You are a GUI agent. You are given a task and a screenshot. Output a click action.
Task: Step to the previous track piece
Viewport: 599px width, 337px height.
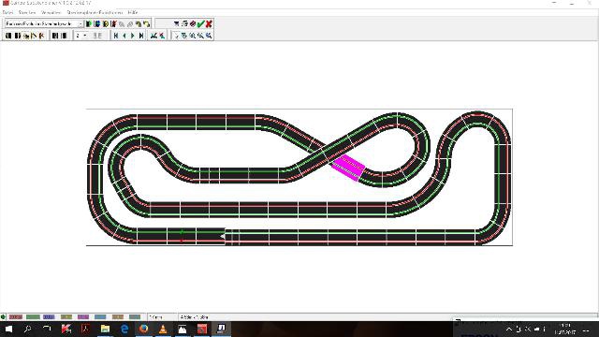124,36
